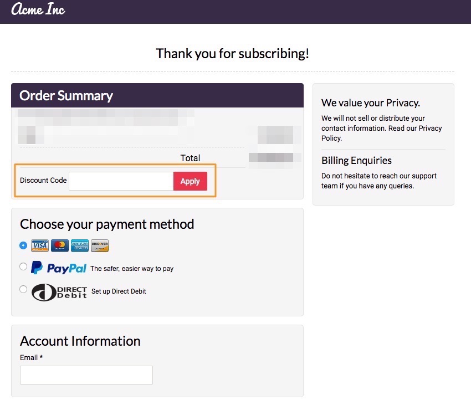Select the credit card payment radio button

[x=23, y=245]
